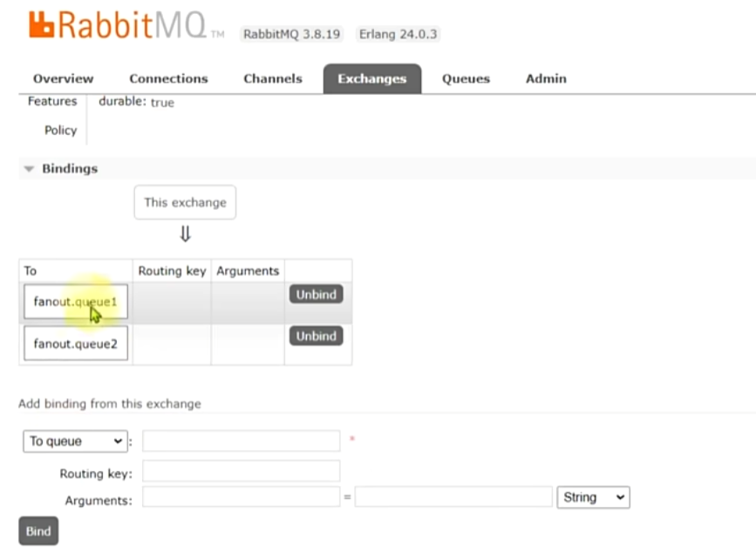Navigate to the Admin tab
The image size is (756, 560).
(546, 78)
